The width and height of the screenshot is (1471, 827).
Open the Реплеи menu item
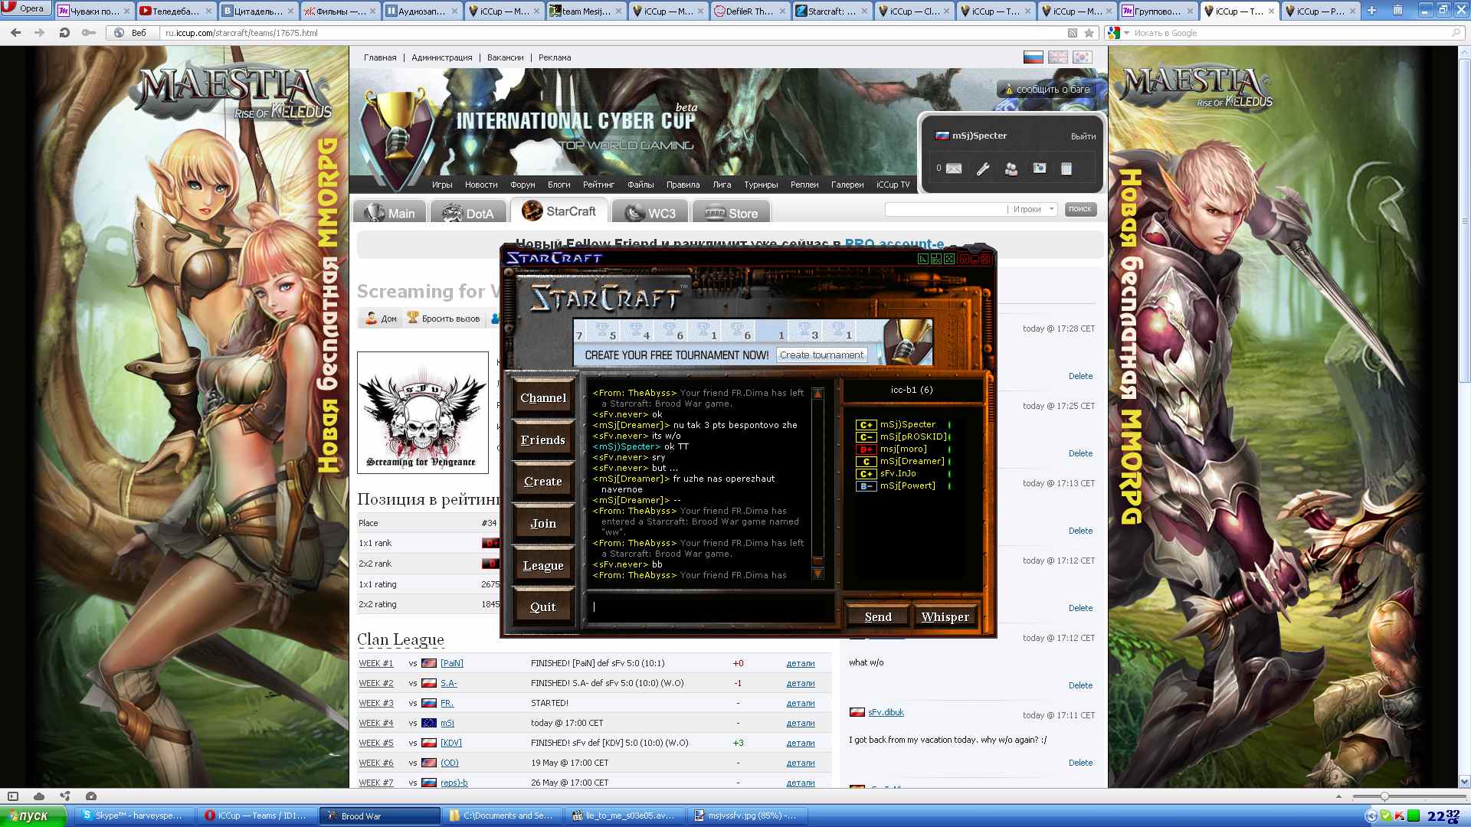(x=804, y=185)
